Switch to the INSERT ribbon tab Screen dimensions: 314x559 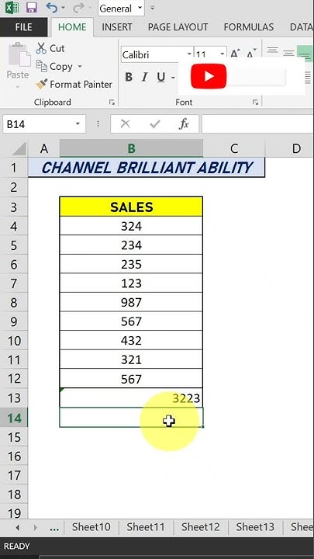tap(117, 27)
